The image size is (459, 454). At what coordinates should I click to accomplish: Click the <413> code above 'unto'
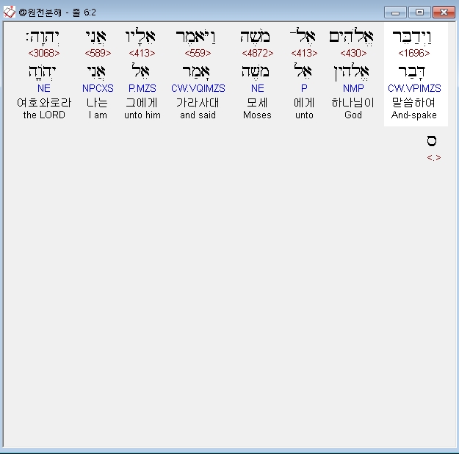coord(304,53)
